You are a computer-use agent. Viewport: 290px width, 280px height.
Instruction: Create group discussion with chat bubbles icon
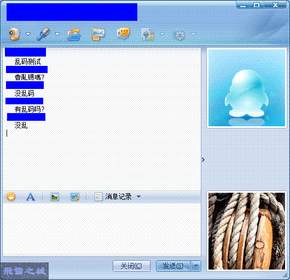click(x=123, y=34)
